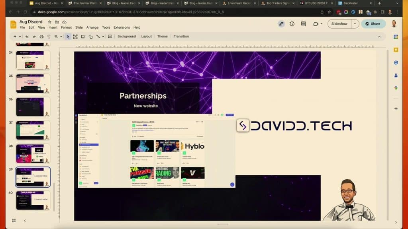This screenshot has width=408, height=229.
Task: Select the Shape tool
Action: point(90,37)
